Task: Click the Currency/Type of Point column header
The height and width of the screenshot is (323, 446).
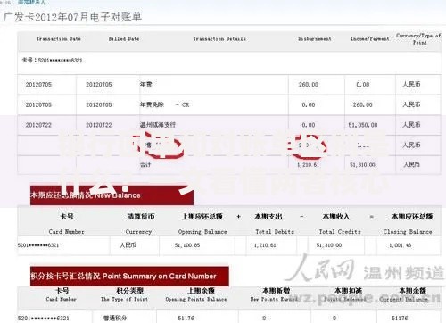Action: pos(418,38)
